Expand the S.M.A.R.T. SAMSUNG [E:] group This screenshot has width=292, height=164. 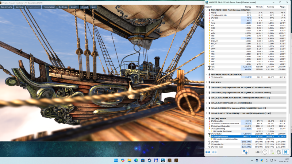pyautogui.click(x=207, y=98)
